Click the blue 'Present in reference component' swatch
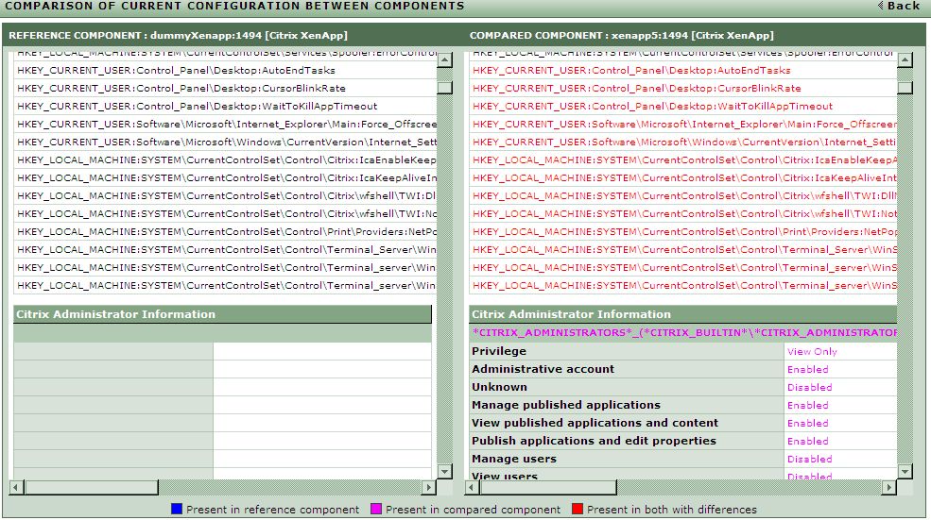Screen dimensions: 931x520 [x=177, y=509]
